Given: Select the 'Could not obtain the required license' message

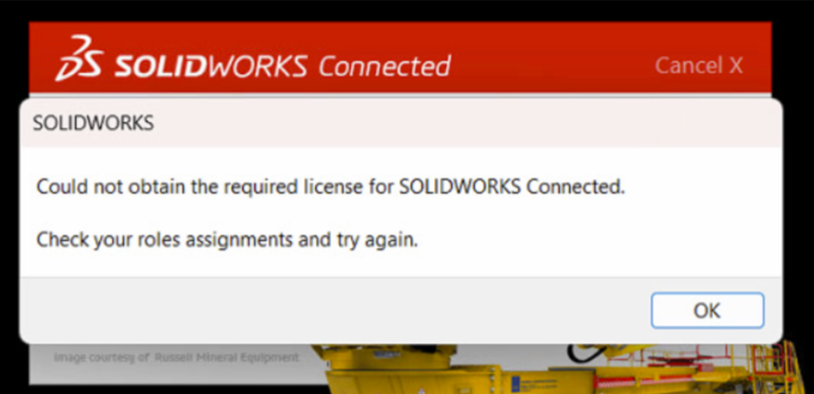Looking at the screenshot, I should [330, 187].
